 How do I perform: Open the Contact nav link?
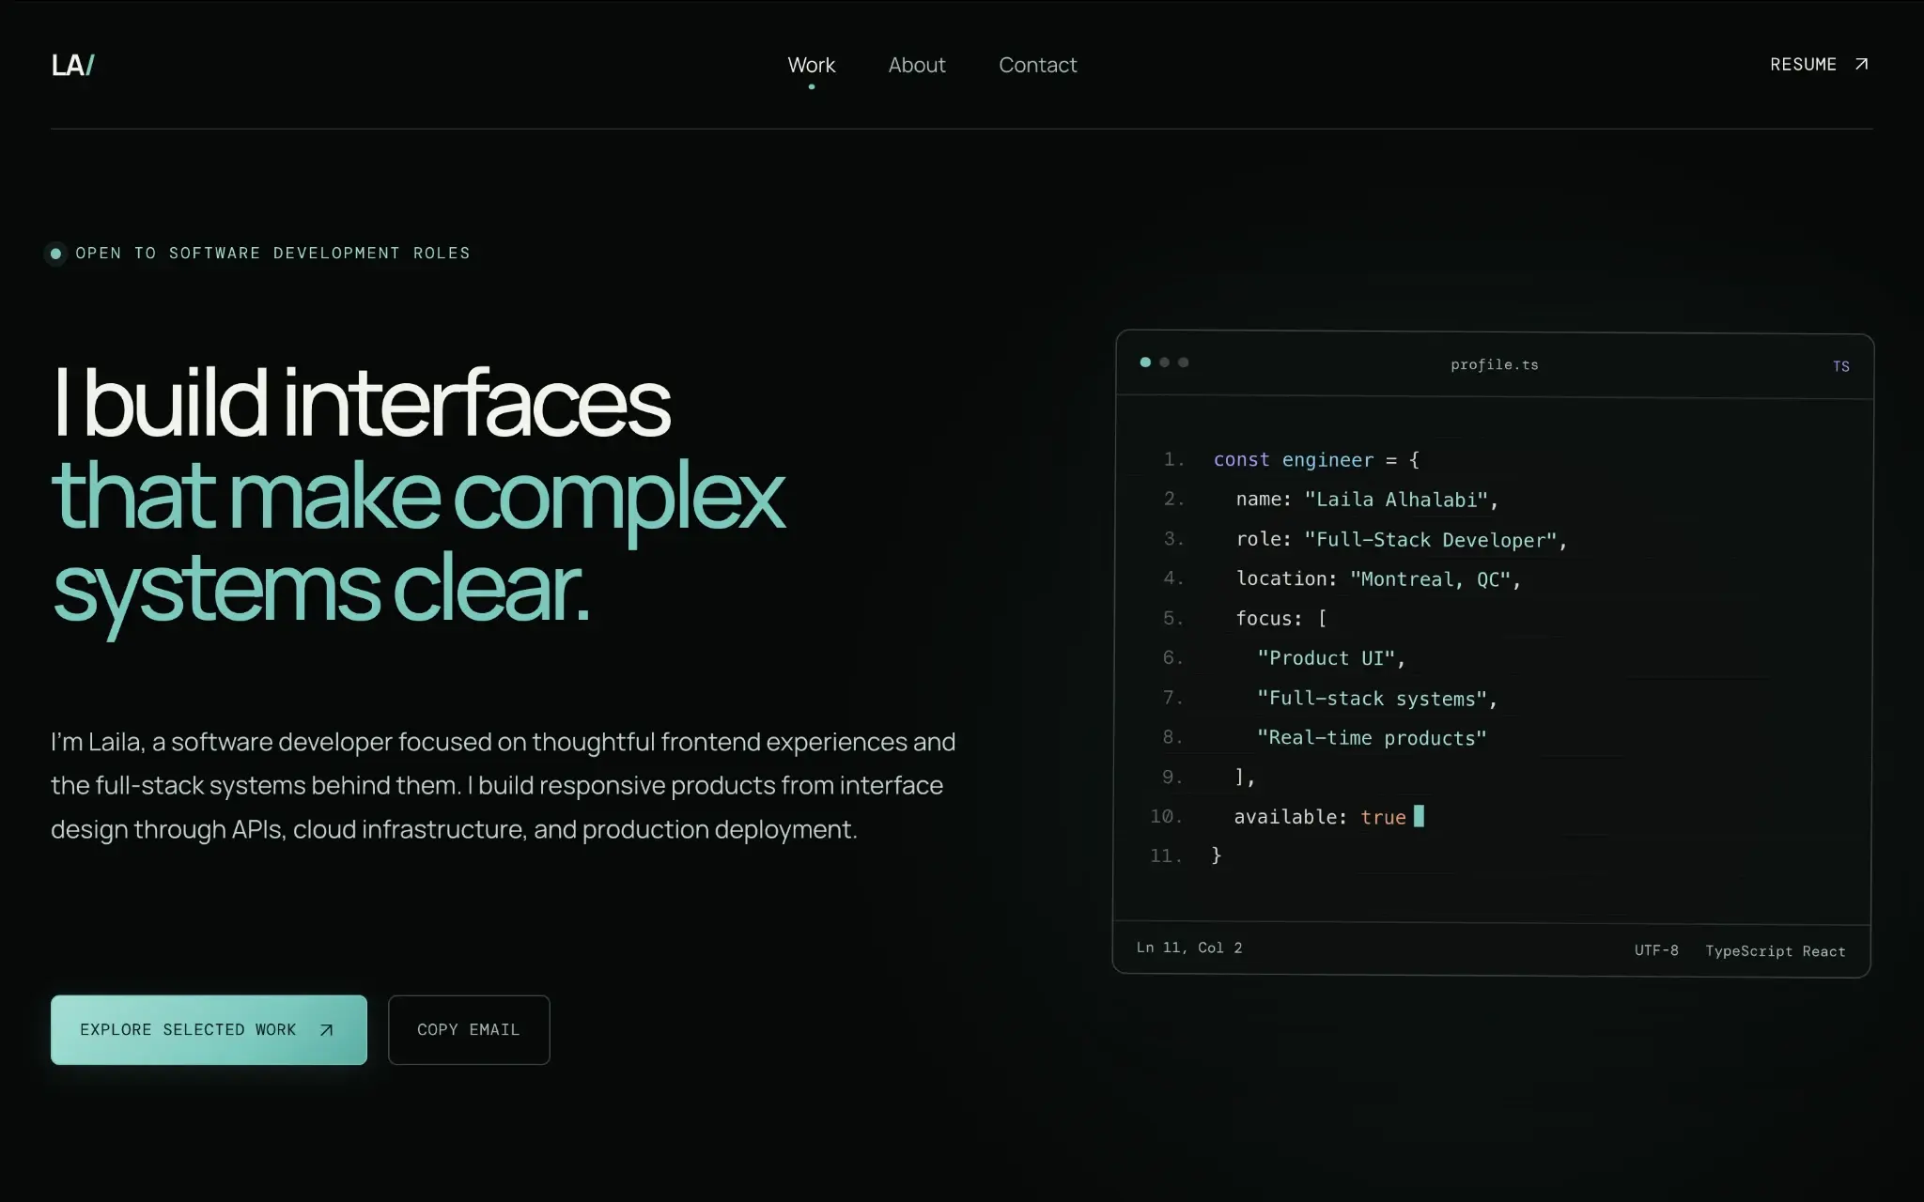point(1037,65)
